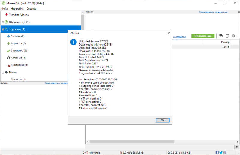The image size is (240, 155).
Task: Click the Last launched date line
Action: (98, 79)
